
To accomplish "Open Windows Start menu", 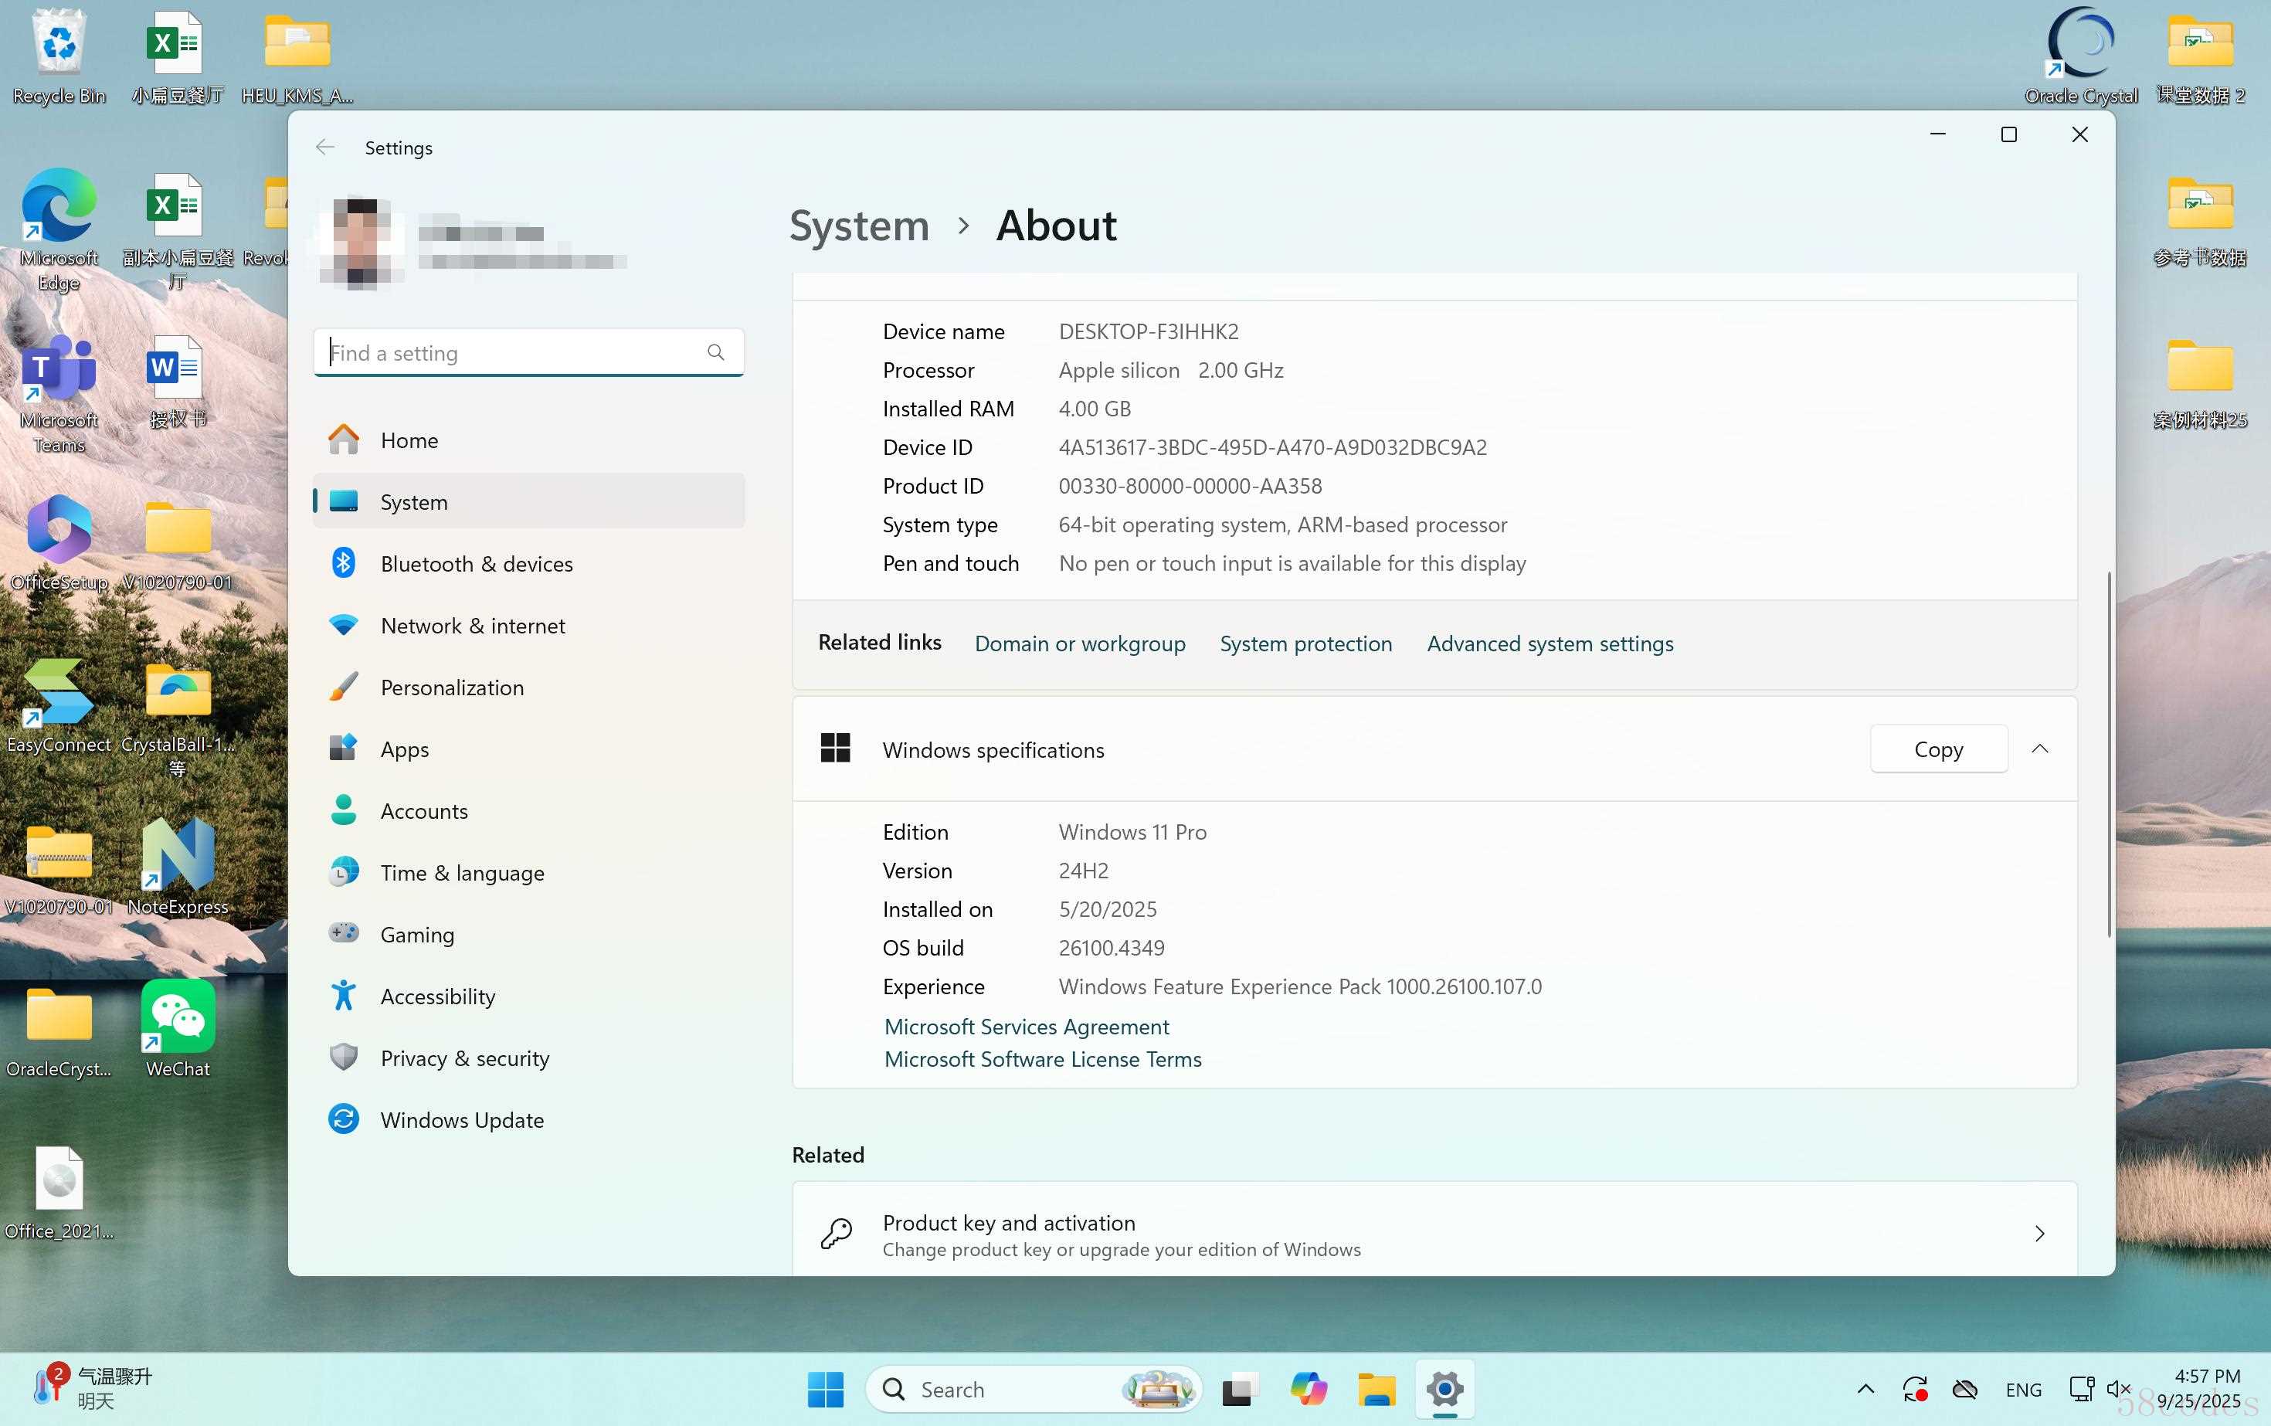I will (825, 1389).
